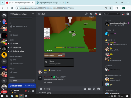Open the Rockstar R server icon

[x=4, y=55]
